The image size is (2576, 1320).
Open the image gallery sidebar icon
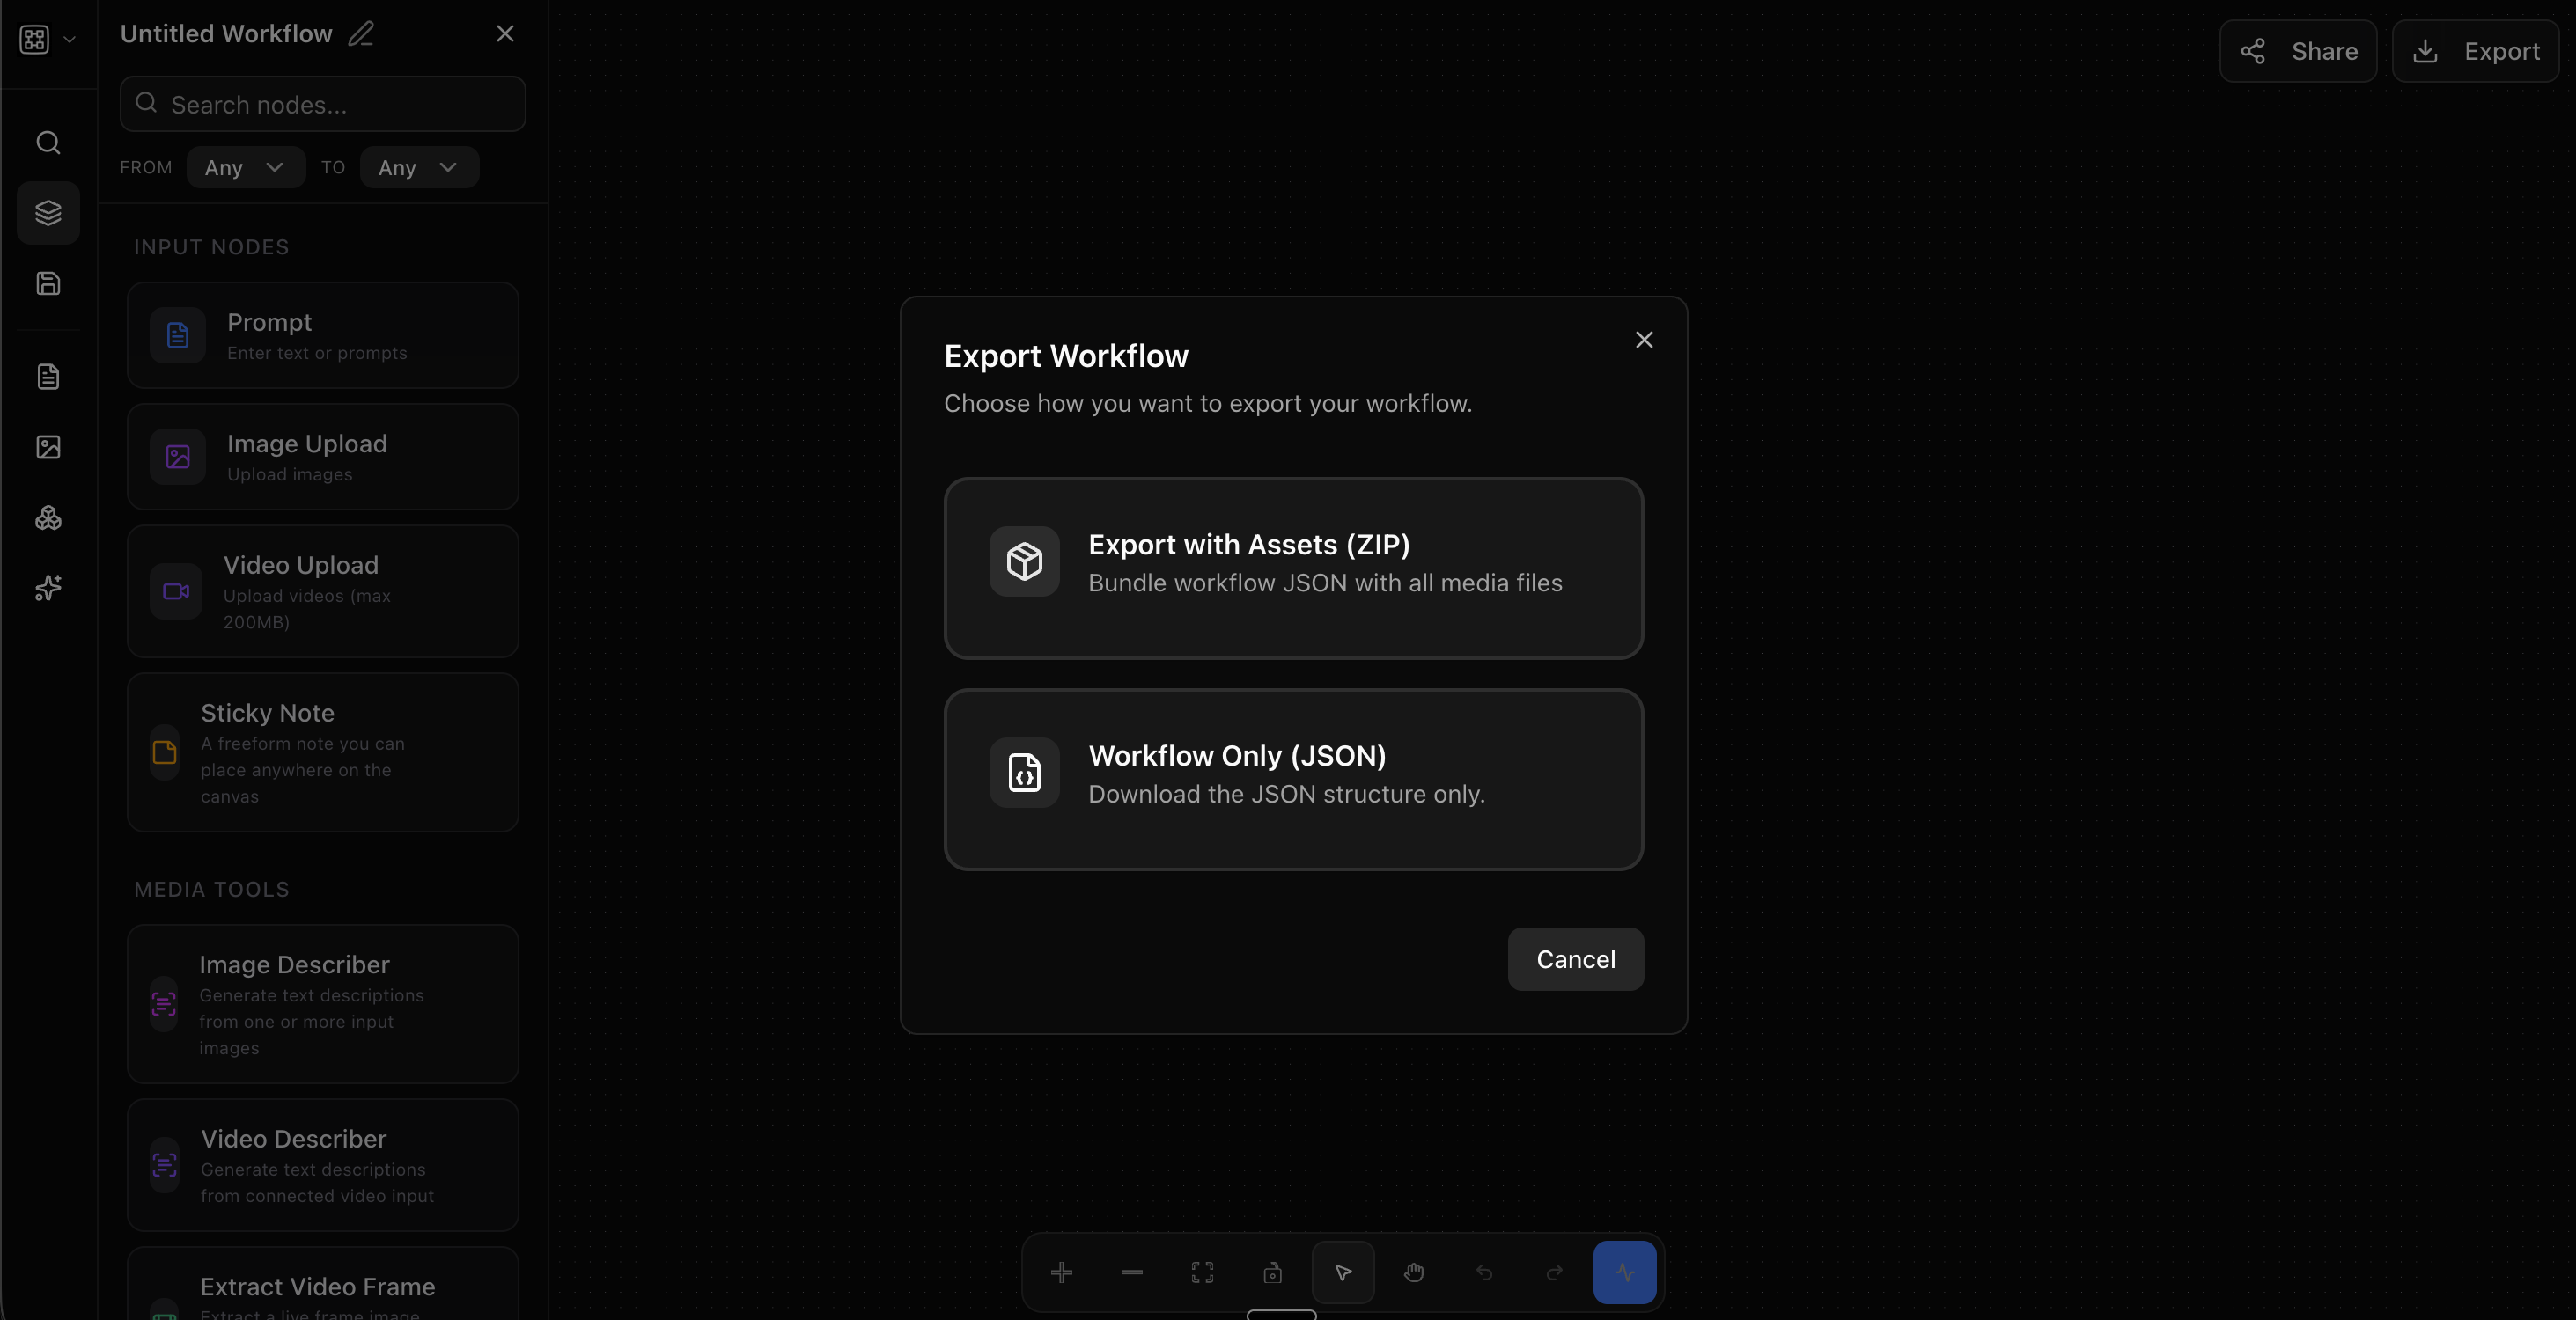point(48,448)
